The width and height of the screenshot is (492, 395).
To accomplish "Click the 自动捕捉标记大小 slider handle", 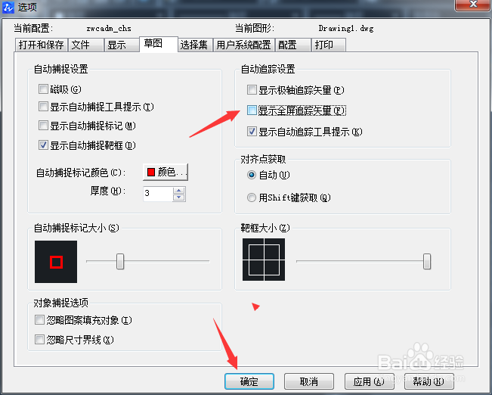I will pos(120,262).
